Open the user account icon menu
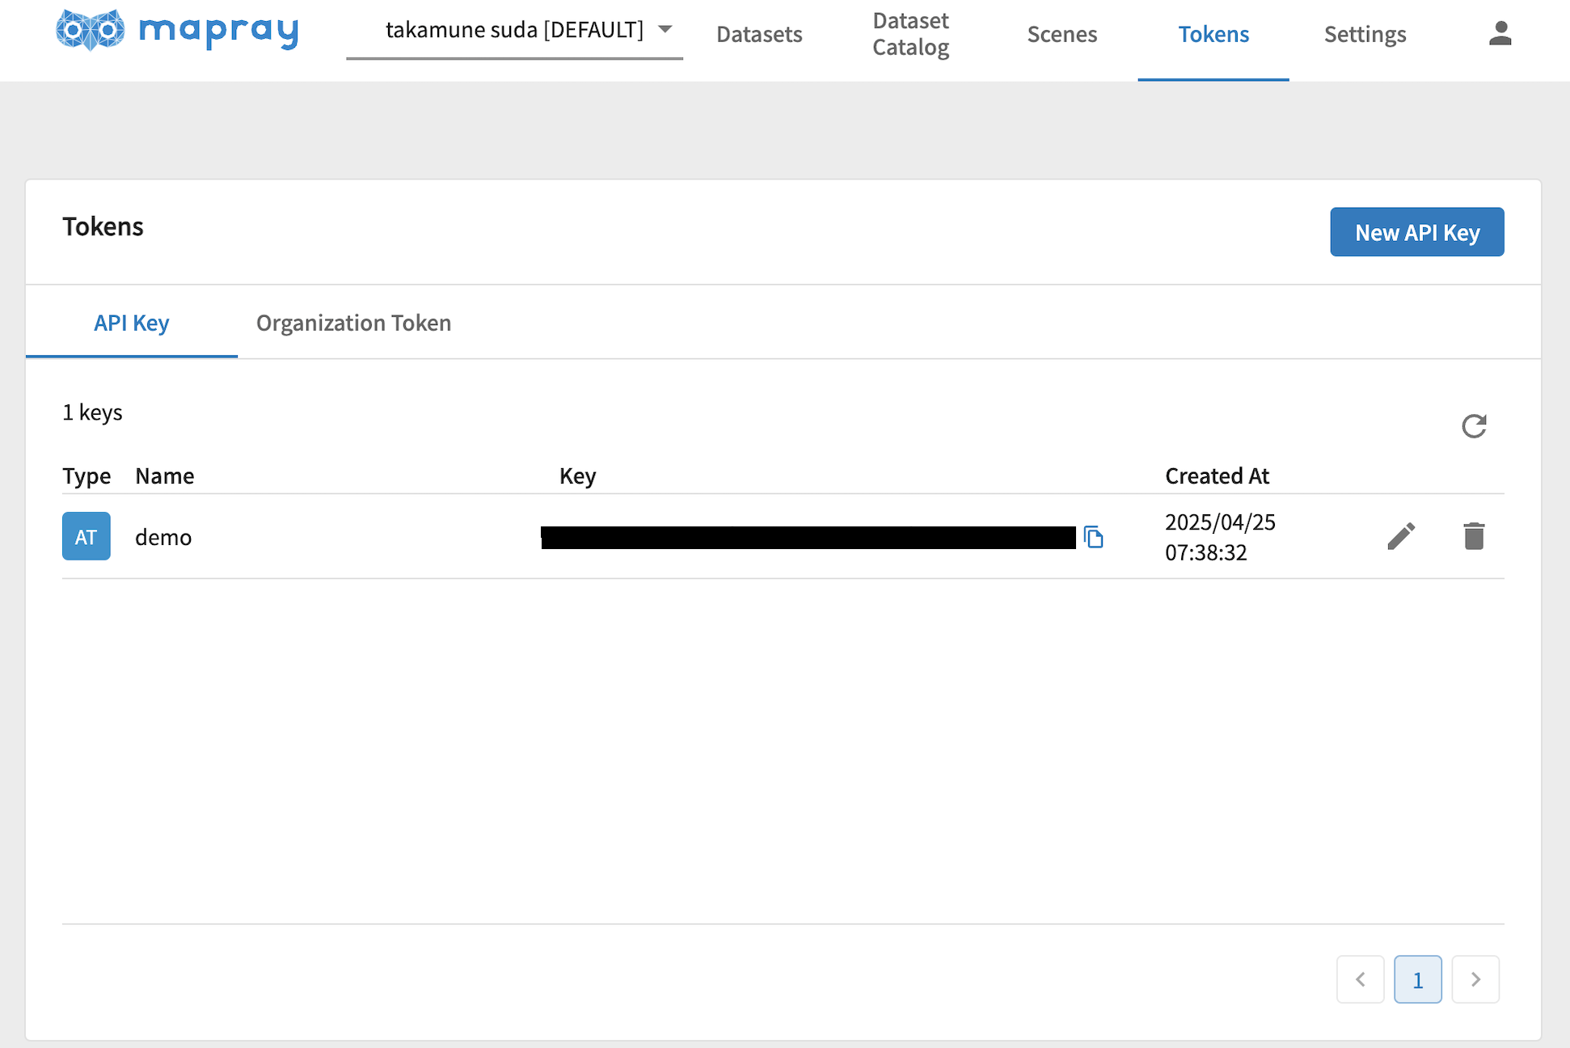This screenshot has height=1048, width=1570. click(x=1500, y=33)
